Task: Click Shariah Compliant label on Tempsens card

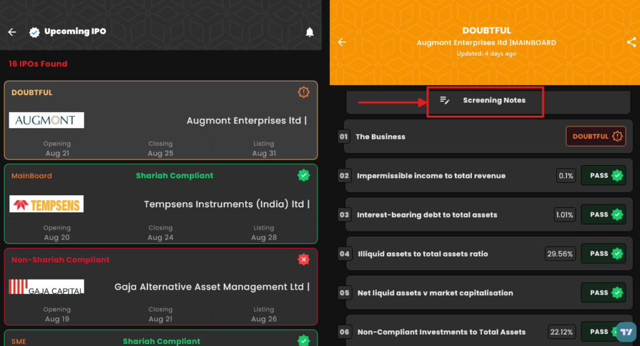Action: point(174,176)
